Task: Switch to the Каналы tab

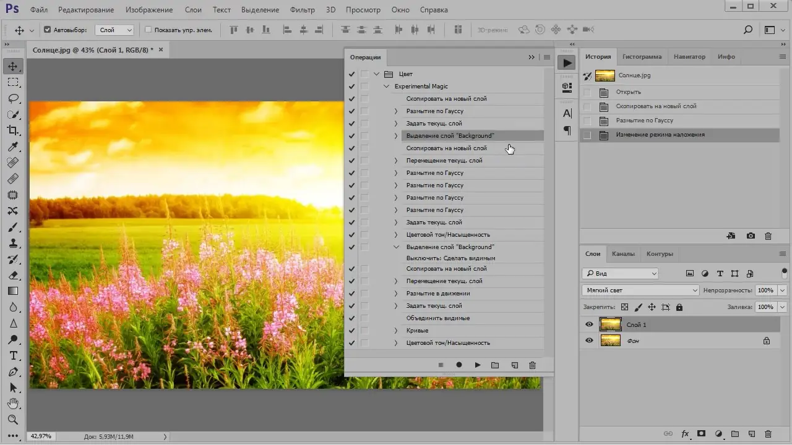Action: click(x=623, y=253)
